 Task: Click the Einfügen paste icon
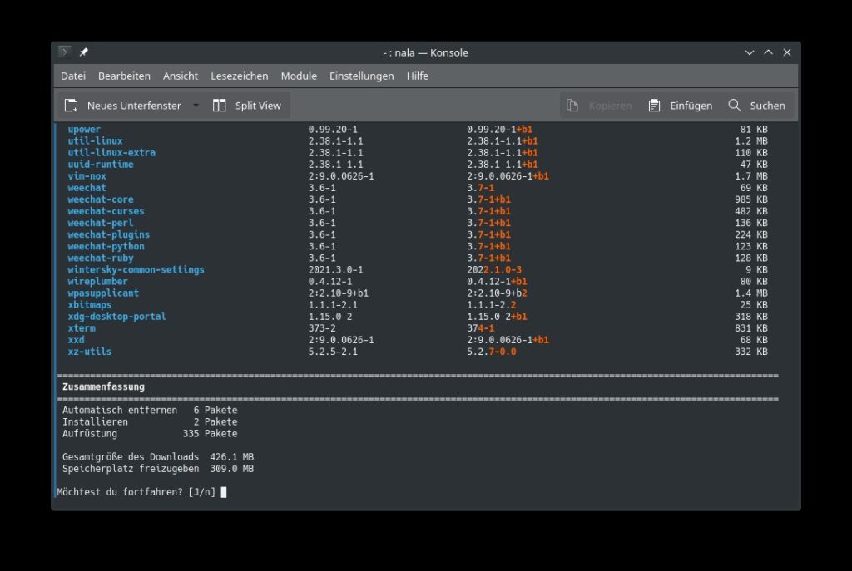click(x=654, y=106)
